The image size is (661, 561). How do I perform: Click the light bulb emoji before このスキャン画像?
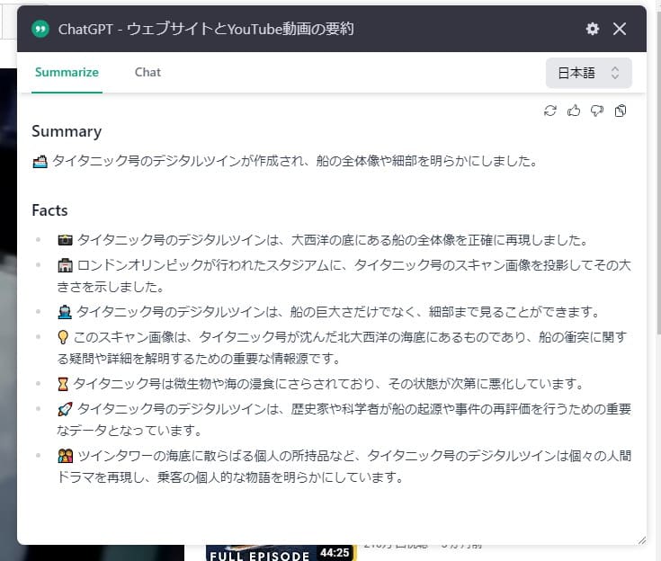coord(62,337)
